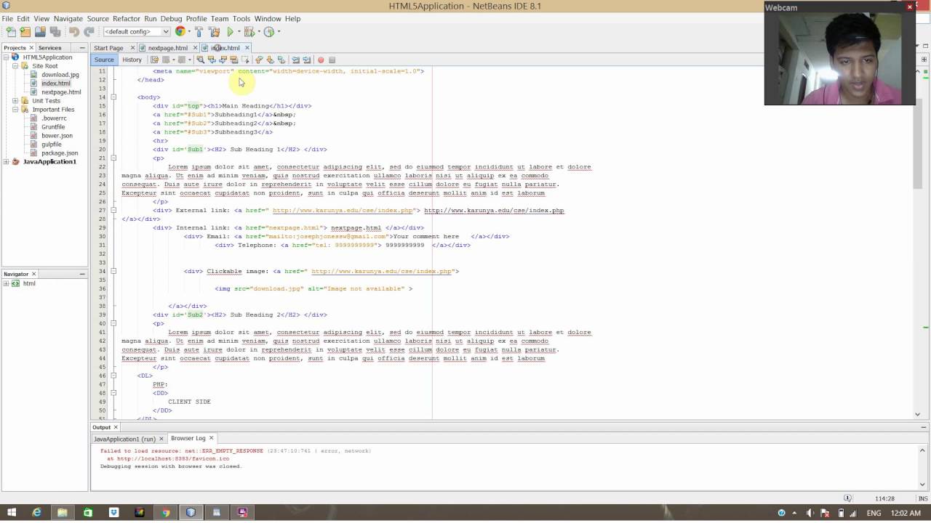The width and height of the screenshot is (931, 523).
Task: Collapse the code fold at line 14
Action: 113,97
